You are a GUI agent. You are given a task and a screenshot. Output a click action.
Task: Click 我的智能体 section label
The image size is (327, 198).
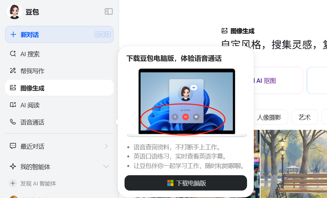tap(35, 167)
